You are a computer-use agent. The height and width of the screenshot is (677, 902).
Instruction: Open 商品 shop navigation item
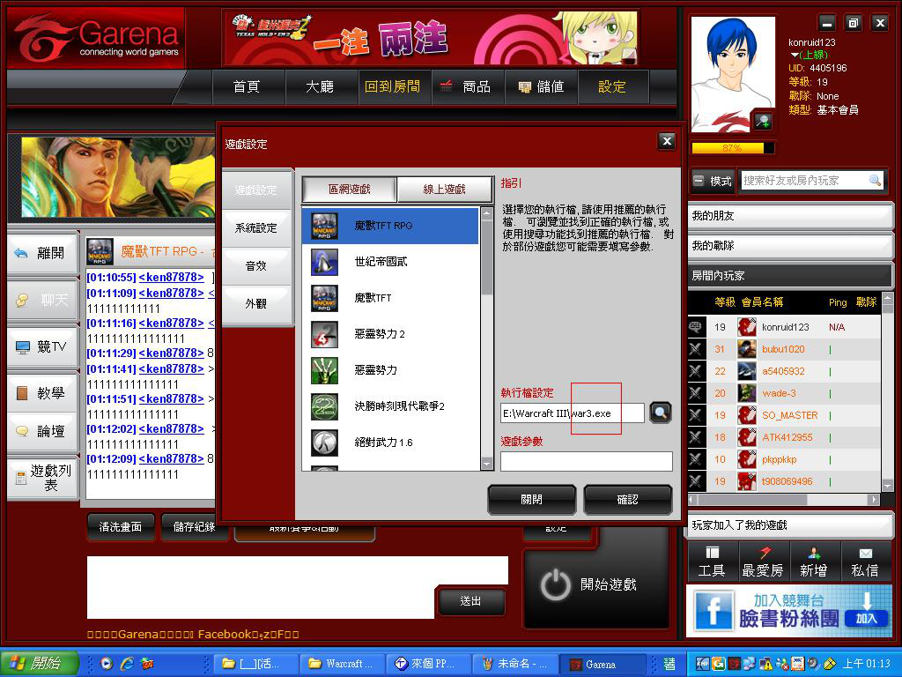pos(467,87)
